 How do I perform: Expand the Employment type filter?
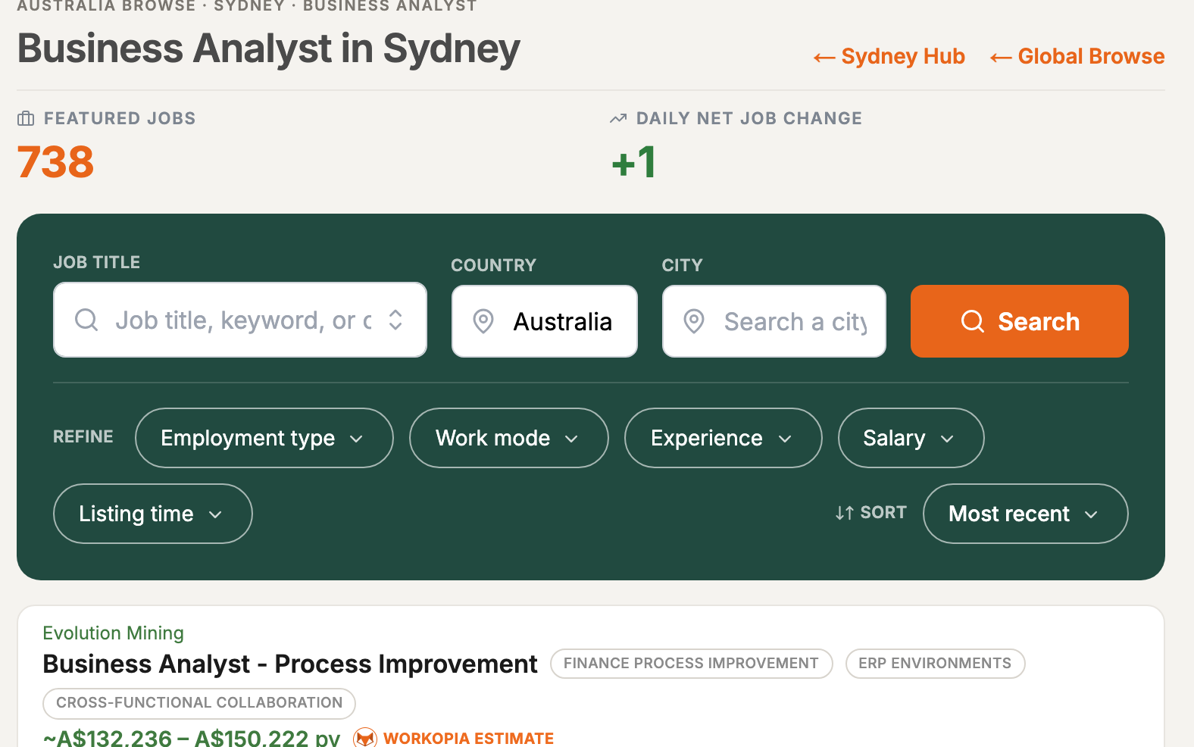[264, 438]
